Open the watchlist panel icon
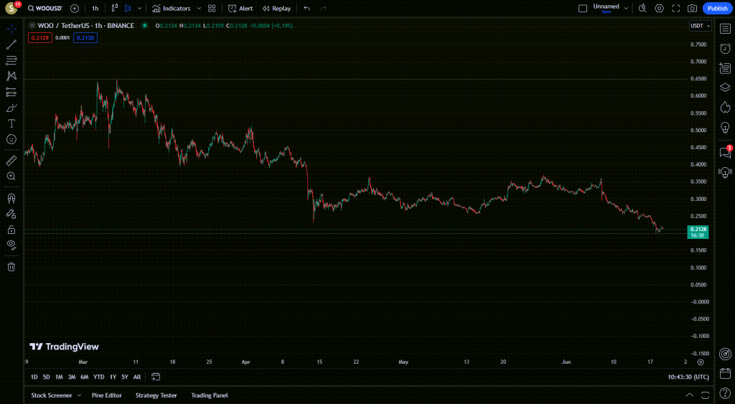This screenshot has width=735, height=404. (x=725, y=29)
